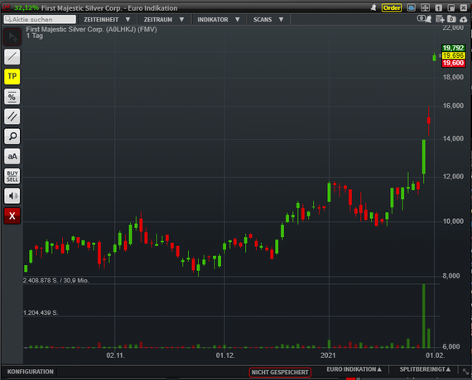Image resolution: width=472 pixels, height=380 pixels.
Task: Activate the magnifier zoom tool
Action: pyautogui.click(x=12, y=136)
